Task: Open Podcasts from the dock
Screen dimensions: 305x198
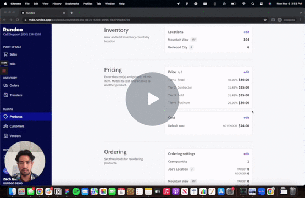Action: click(x=176, y=191)
